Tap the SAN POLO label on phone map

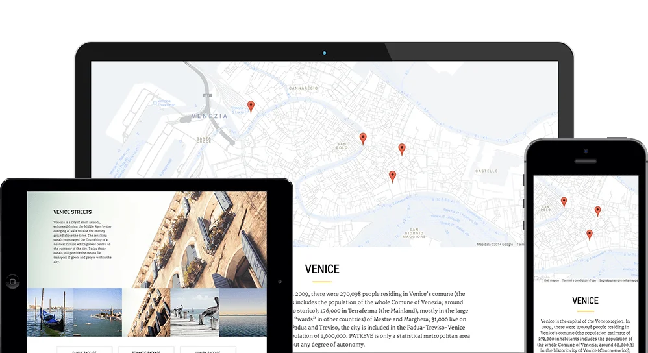pos(545,208)
